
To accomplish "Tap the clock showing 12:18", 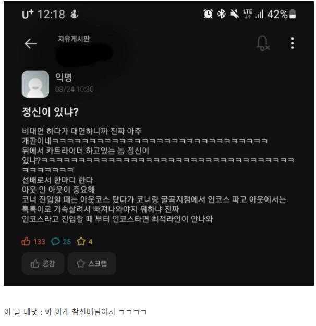I will (51, 15).
